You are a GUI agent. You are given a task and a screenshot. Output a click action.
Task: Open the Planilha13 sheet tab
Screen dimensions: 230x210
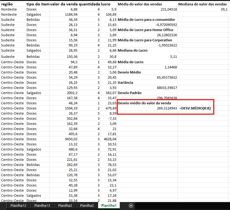42,206
